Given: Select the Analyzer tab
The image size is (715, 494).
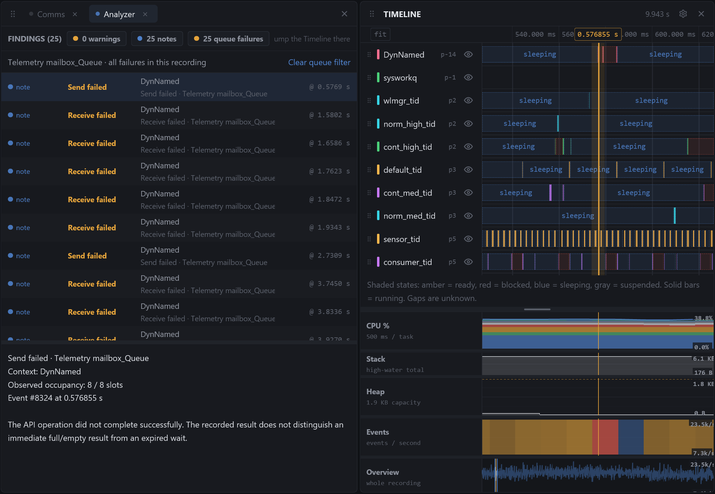Looking at the screenshot, I should [x=119, y=14].
